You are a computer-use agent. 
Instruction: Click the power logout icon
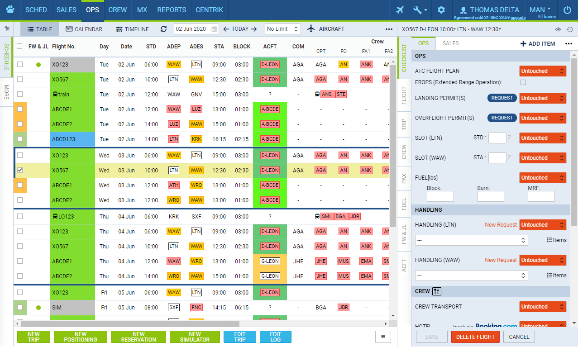[x=567, y=10]
